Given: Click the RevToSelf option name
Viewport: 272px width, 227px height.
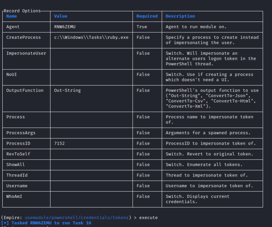Looking at the screenshot, I should (x=18, y=154).
